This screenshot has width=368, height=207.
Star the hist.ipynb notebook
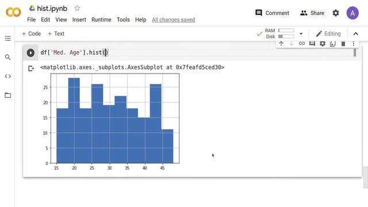77,8
